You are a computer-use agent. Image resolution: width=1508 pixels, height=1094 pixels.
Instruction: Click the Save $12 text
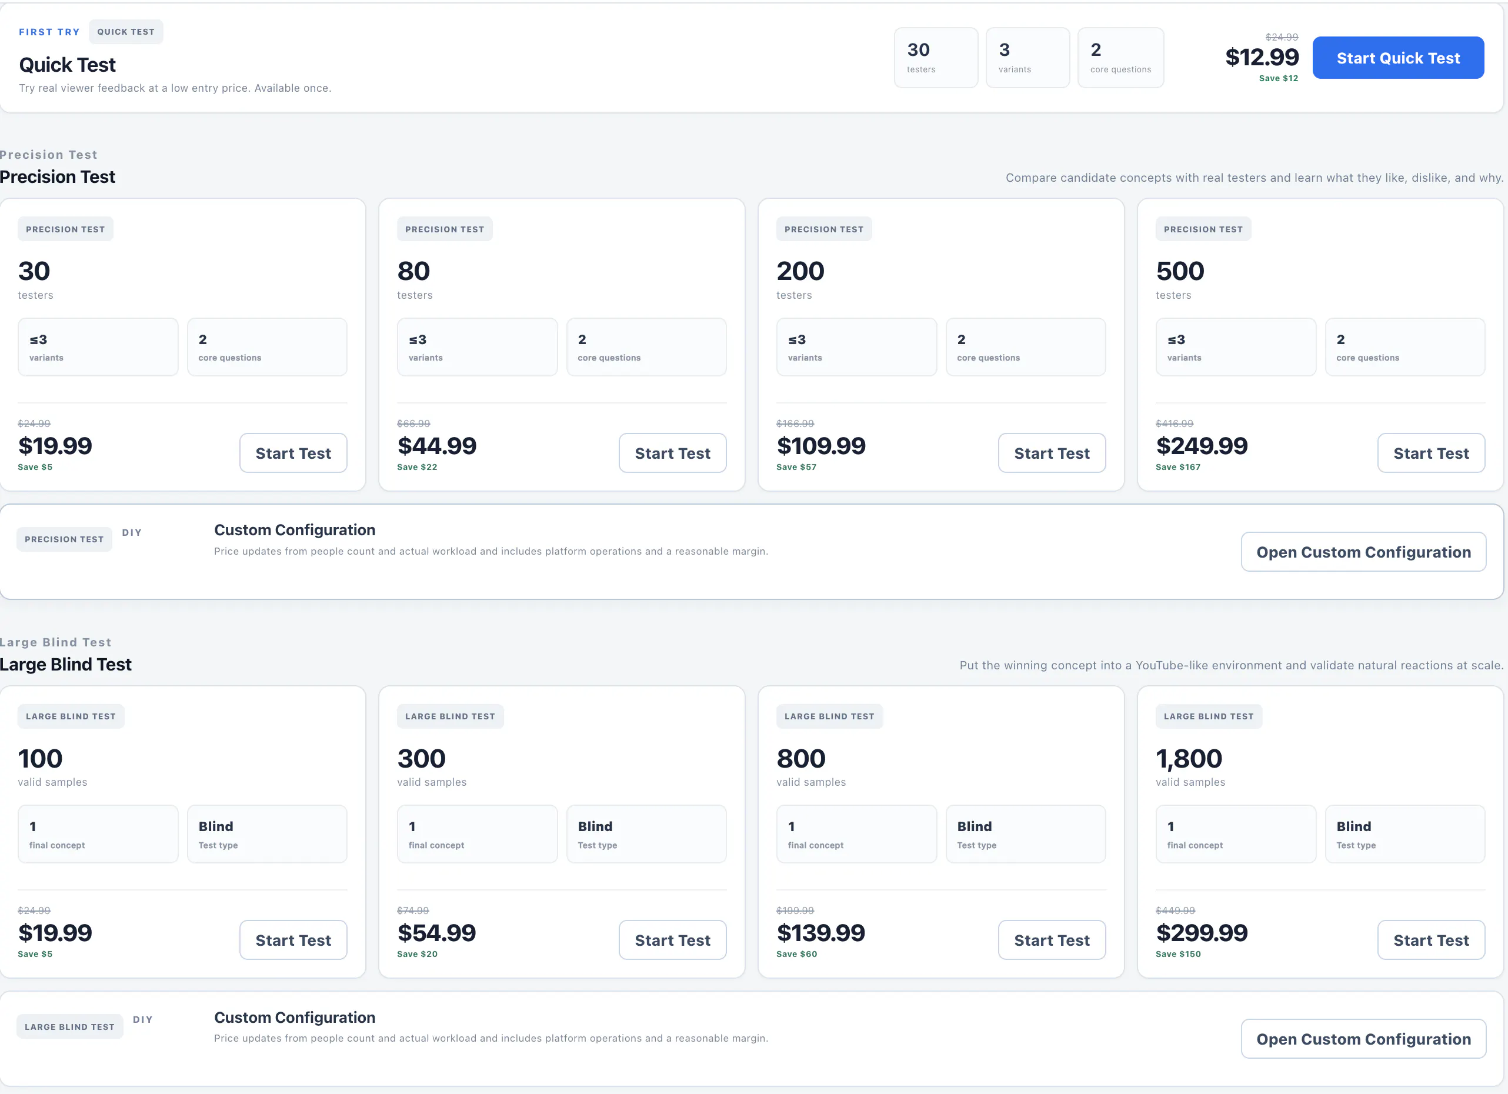[1278, 78]
